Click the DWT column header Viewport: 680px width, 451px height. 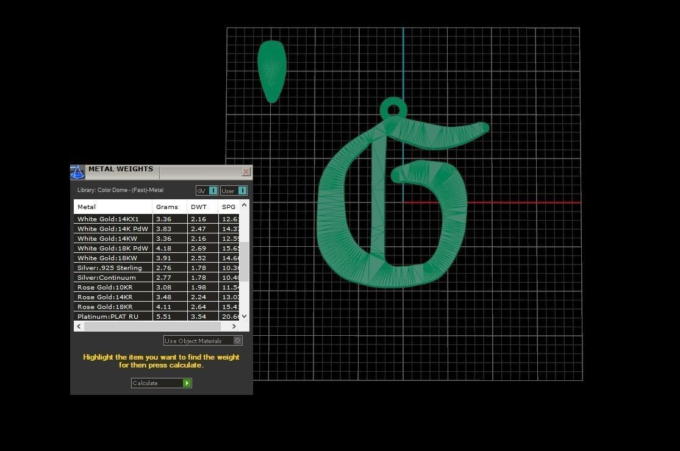[x=202, y=207]
